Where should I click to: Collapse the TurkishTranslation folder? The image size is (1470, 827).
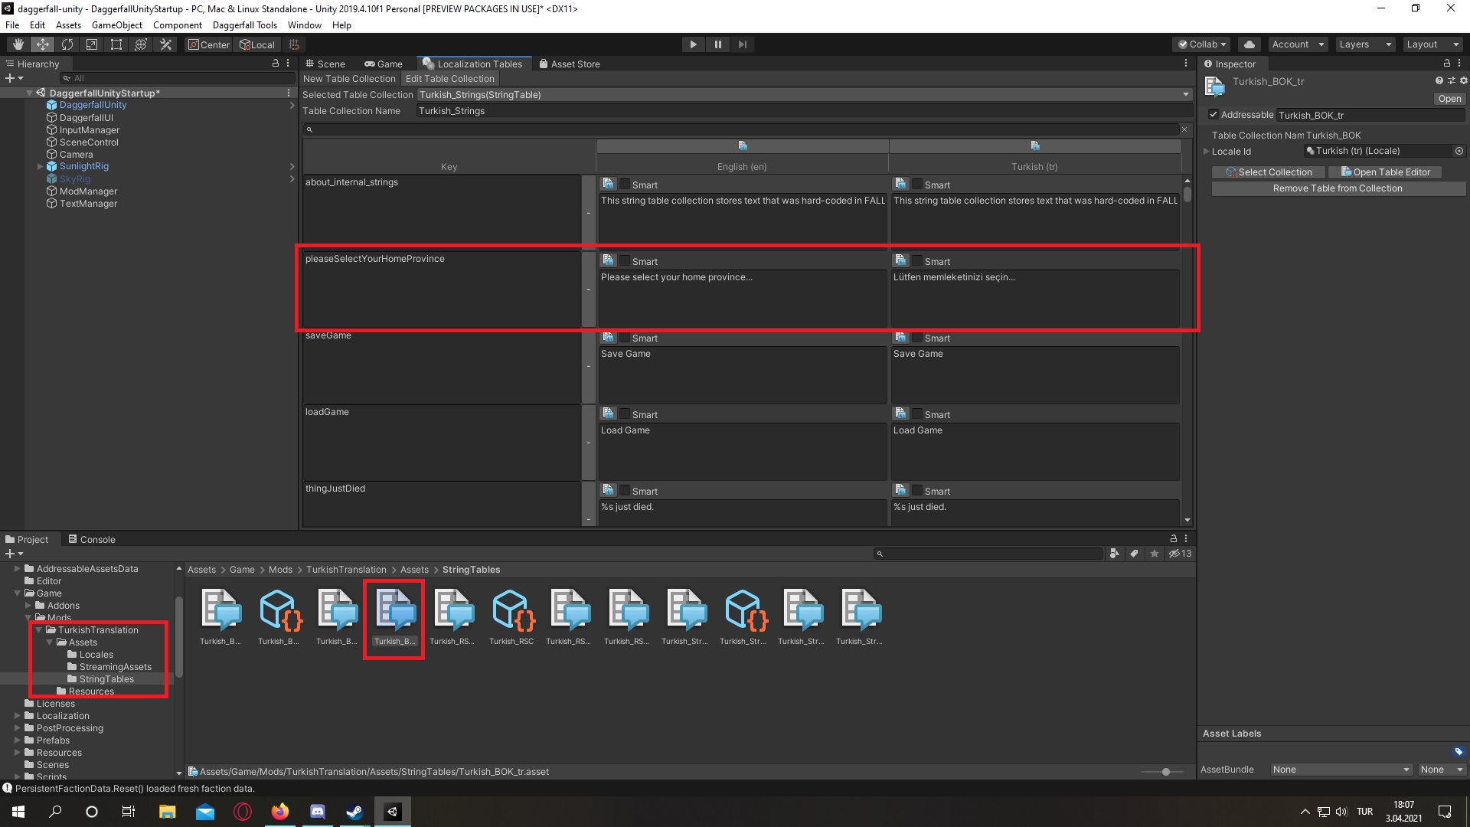(39, 630)
